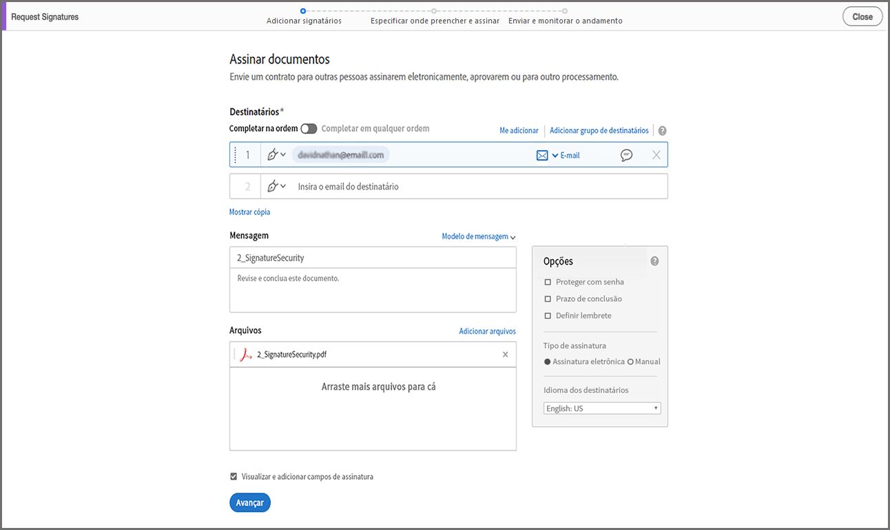This screenshot has width=890, height=530.
Task: Click the Me adicionar link
Action: (519, 130)
